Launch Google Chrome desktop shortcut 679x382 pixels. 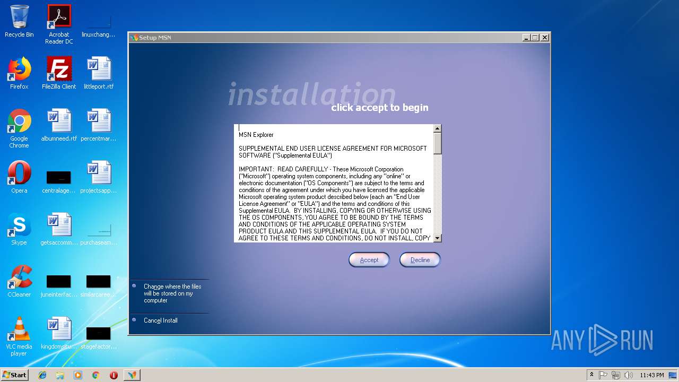pyautogui.click(x=19, y=128)
